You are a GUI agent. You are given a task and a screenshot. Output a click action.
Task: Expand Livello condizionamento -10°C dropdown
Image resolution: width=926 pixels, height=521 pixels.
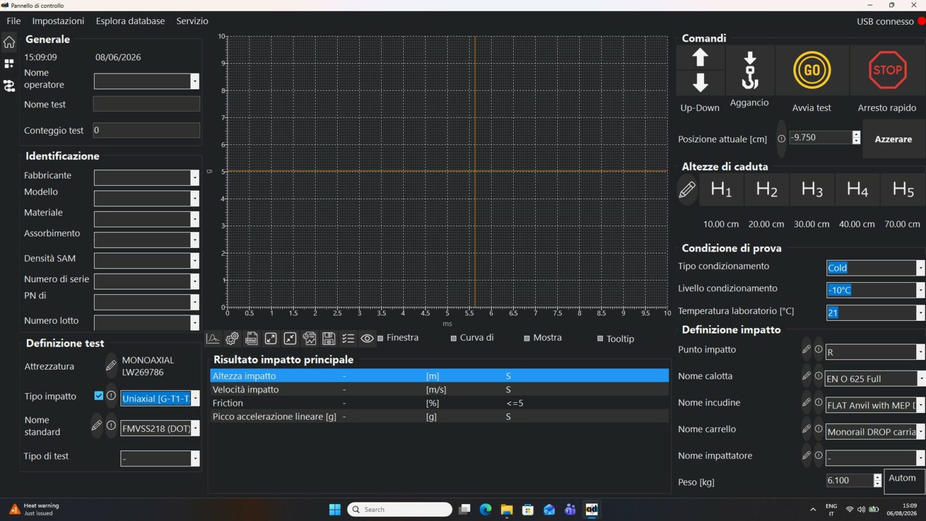[920, 290]
